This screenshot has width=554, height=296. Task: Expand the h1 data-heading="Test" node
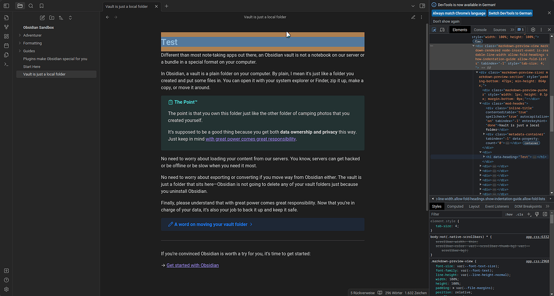point(484,157)
